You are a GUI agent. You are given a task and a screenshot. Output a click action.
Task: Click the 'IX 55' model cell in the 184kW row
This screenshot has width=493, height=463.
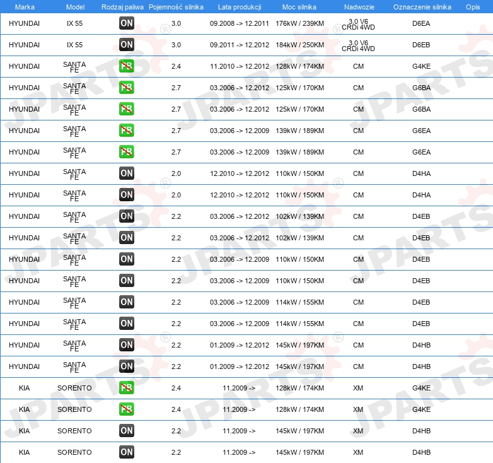(75, 45)
